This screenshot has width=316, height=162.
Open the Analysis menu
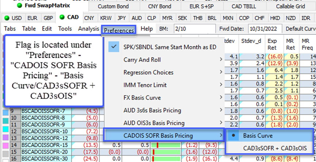(x=89, y=29)
